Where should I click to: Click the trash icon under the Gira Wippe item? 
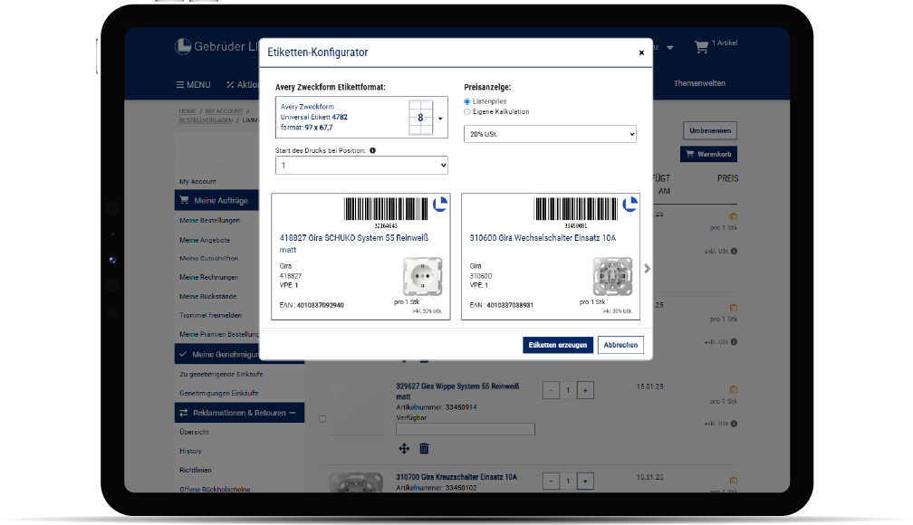[x=424, y=449]
